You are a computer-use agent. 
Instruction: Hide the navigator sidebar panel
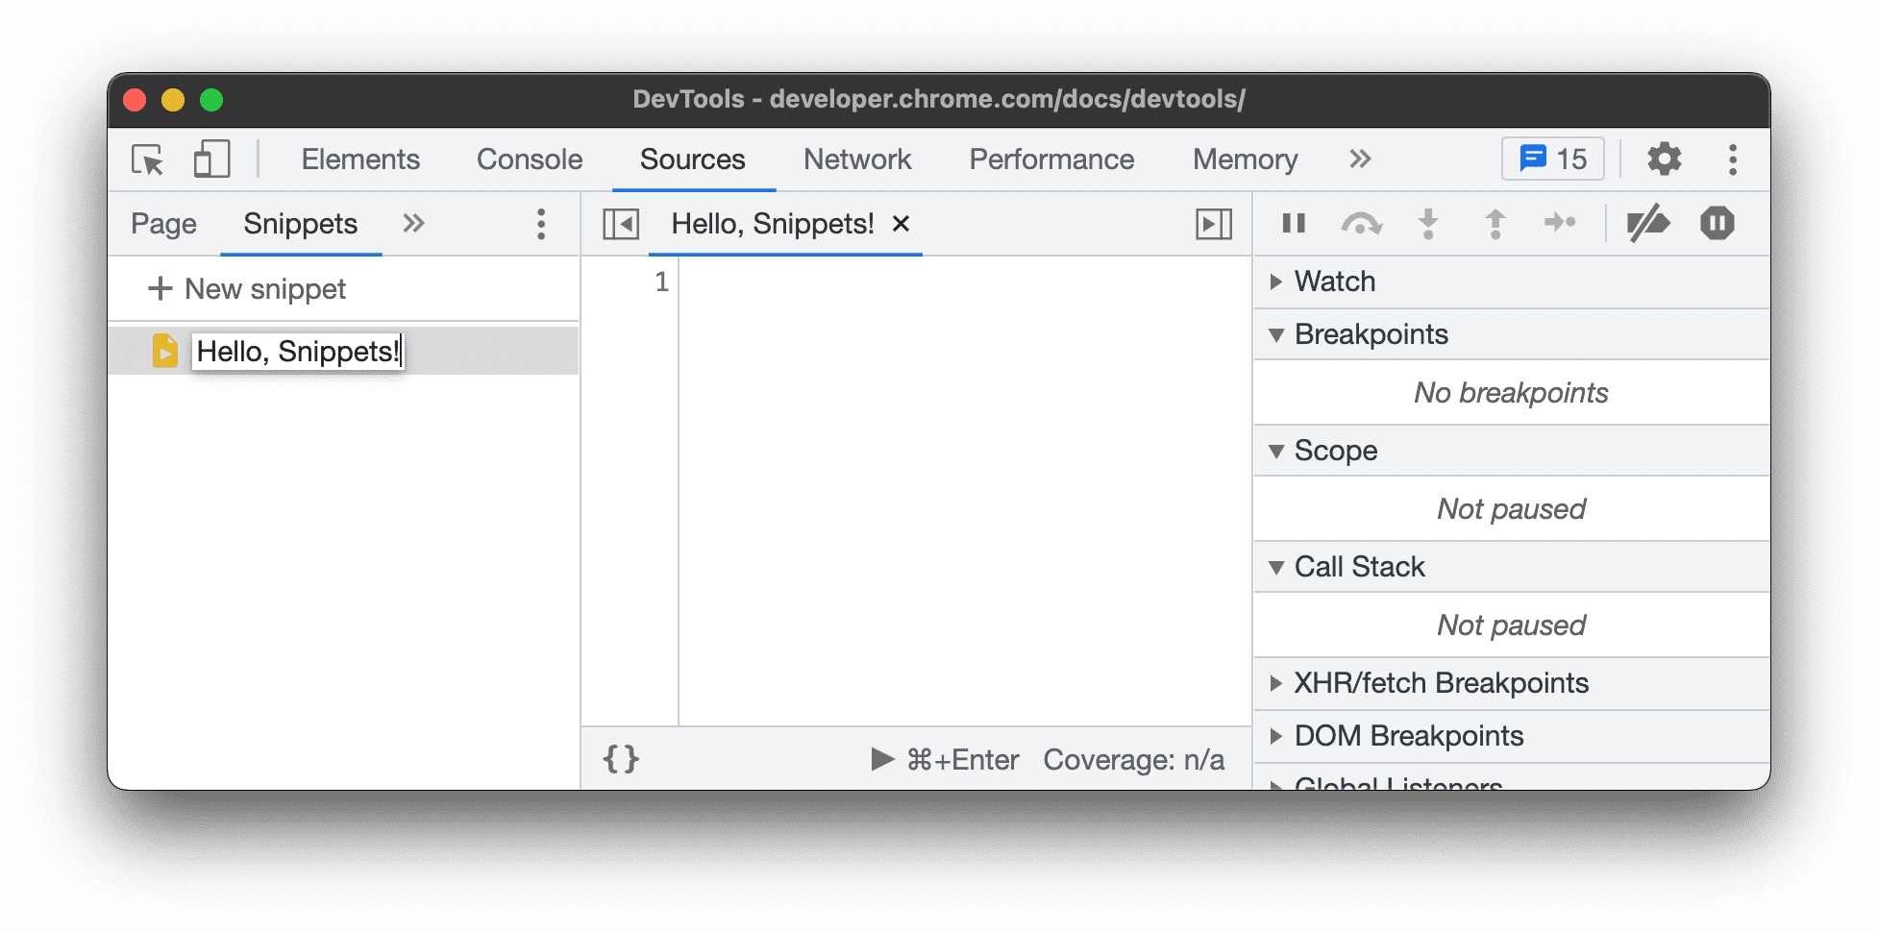pos(621,223)
